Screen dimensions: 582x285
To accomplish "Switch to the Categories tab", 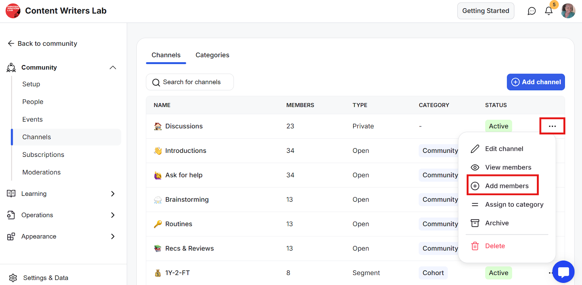I will click(212, 55).
